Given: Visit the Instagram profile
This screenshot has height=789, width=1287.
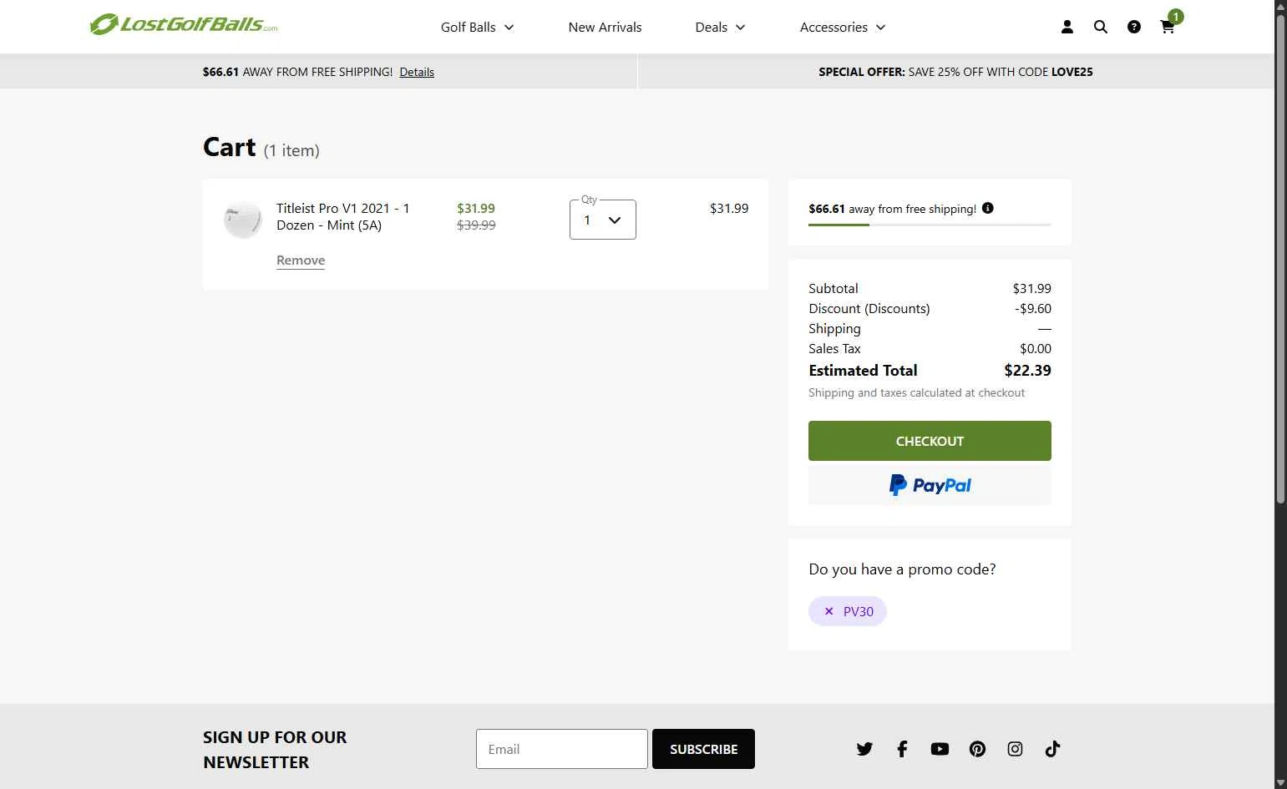Looking at the screenshot, I should (x=1015, y=749).
